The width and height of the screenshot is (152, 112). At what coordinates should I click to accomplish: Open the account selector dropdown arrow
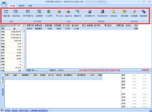point(23,25)
